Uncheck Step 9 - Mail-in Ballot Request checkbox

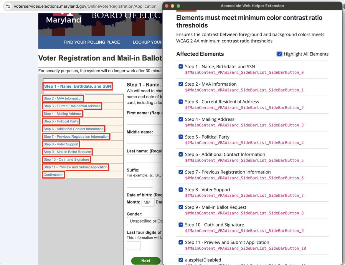point(181,207)
